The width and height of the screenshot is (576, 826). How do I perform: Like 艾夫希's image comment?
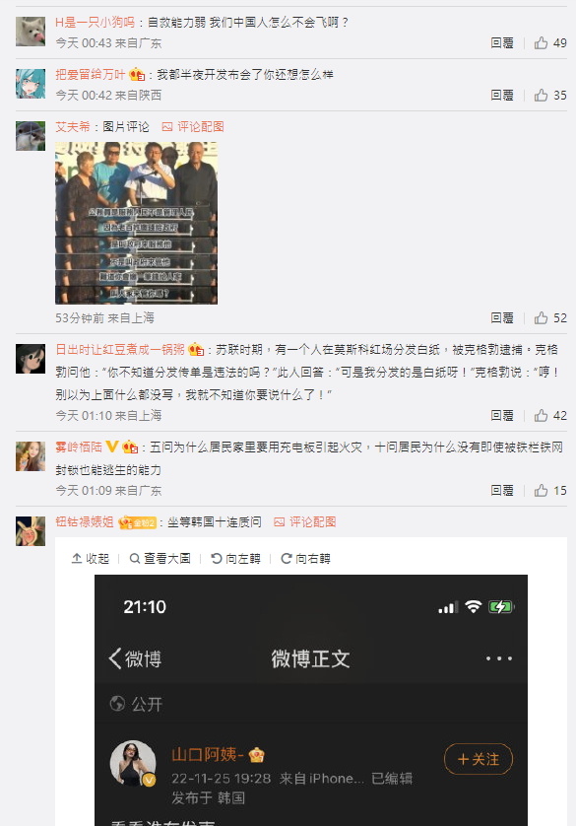tap(550, 318)
